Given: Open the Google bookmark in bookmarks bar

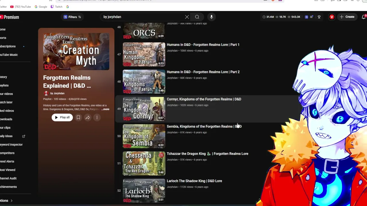Looking at the screenshot, I should (41, 7).
